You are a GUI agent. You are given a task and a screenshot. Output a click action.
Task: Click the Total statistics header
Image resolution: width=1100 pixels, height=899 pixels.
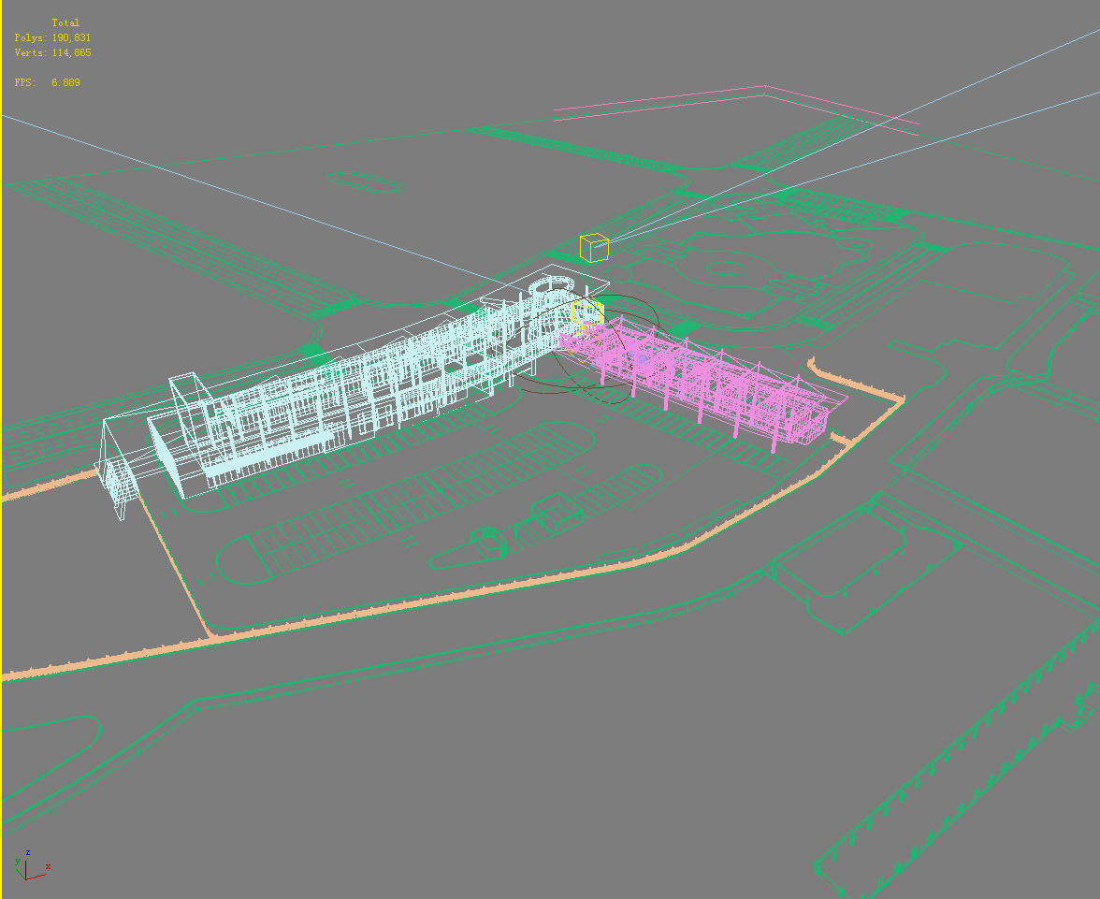[65, 23]
